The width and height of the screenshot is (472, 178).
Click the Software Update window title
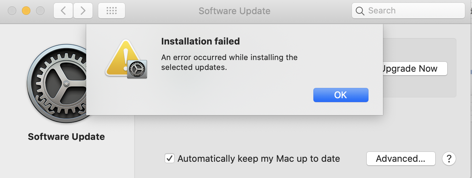(234, 11)
